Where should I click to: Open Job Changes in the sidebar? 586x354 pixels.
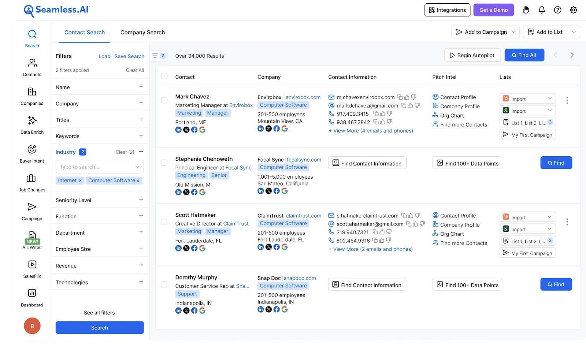[32, 183]
